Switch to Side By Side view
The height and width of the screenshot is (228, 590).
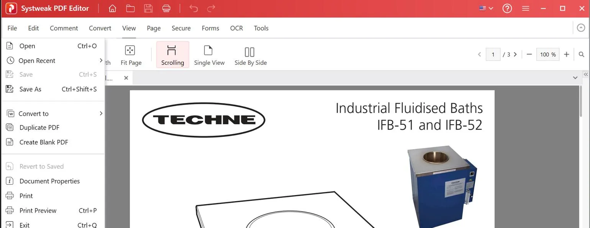tap(251, 55)
